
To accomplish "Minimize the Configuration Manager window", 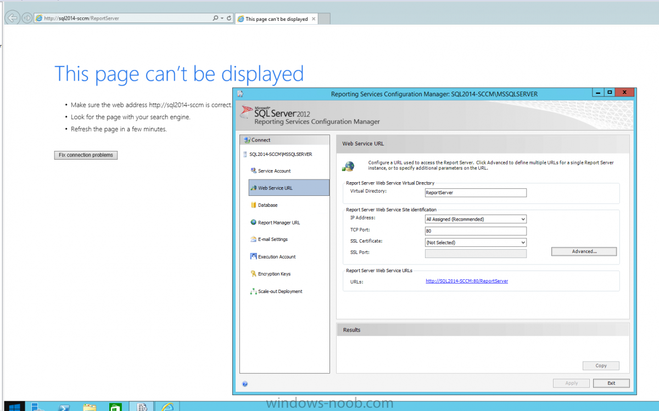I will click(597, 92).
